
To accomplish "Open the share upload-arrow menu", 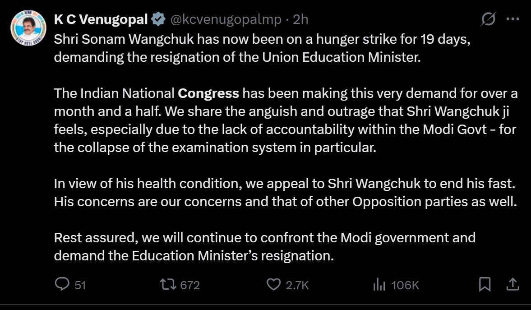I will [513, 284].
